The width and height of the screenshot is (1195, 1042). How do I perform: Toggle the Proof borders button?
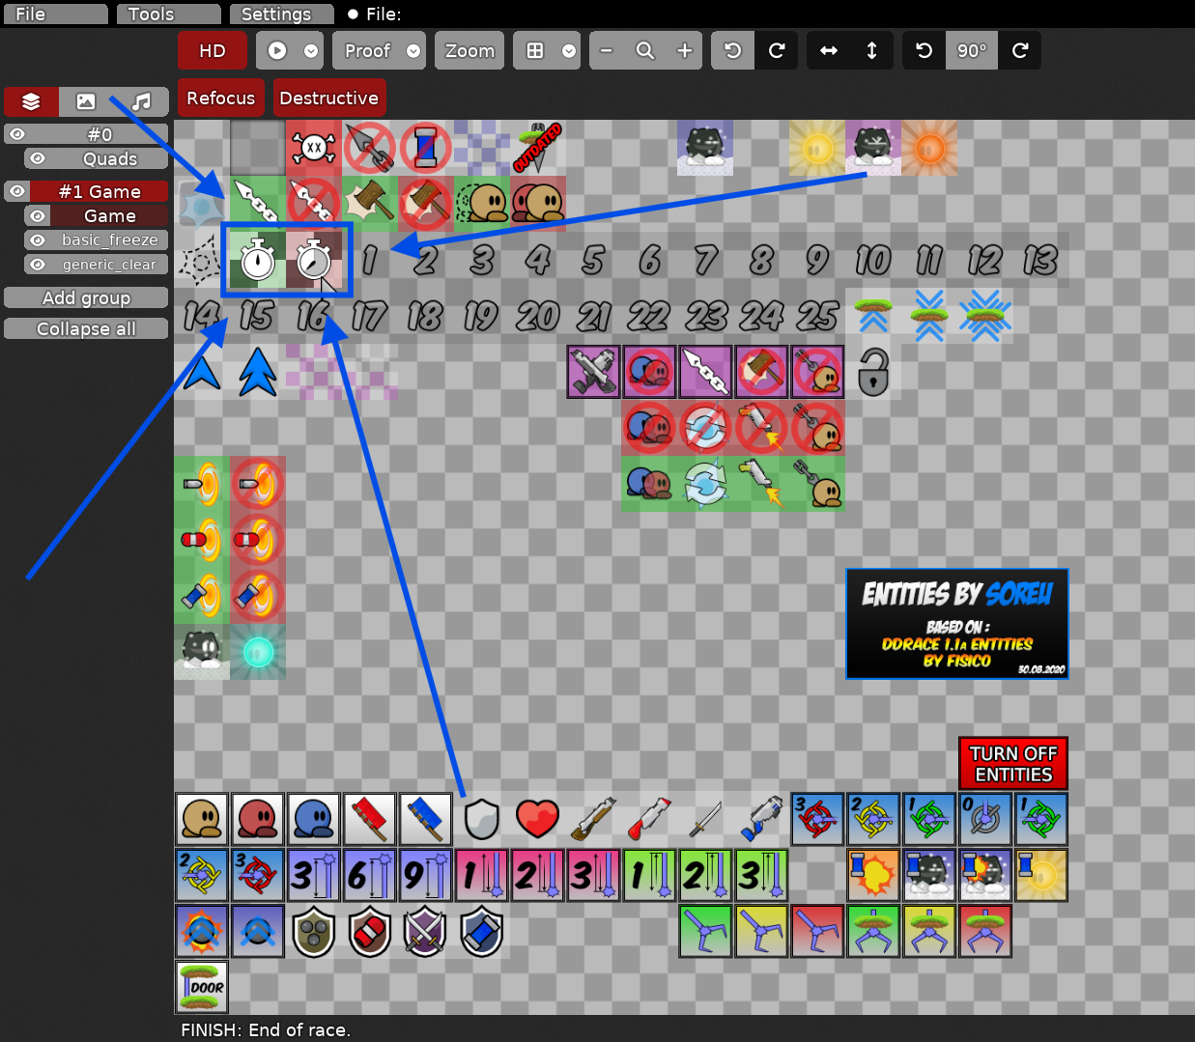(x=367, y=50)
